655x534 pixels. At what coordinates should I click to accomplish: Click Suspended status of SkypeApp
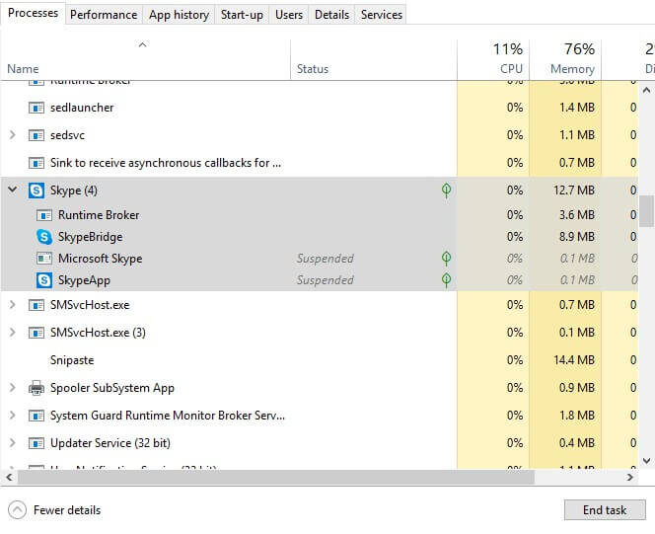[325, 280]
